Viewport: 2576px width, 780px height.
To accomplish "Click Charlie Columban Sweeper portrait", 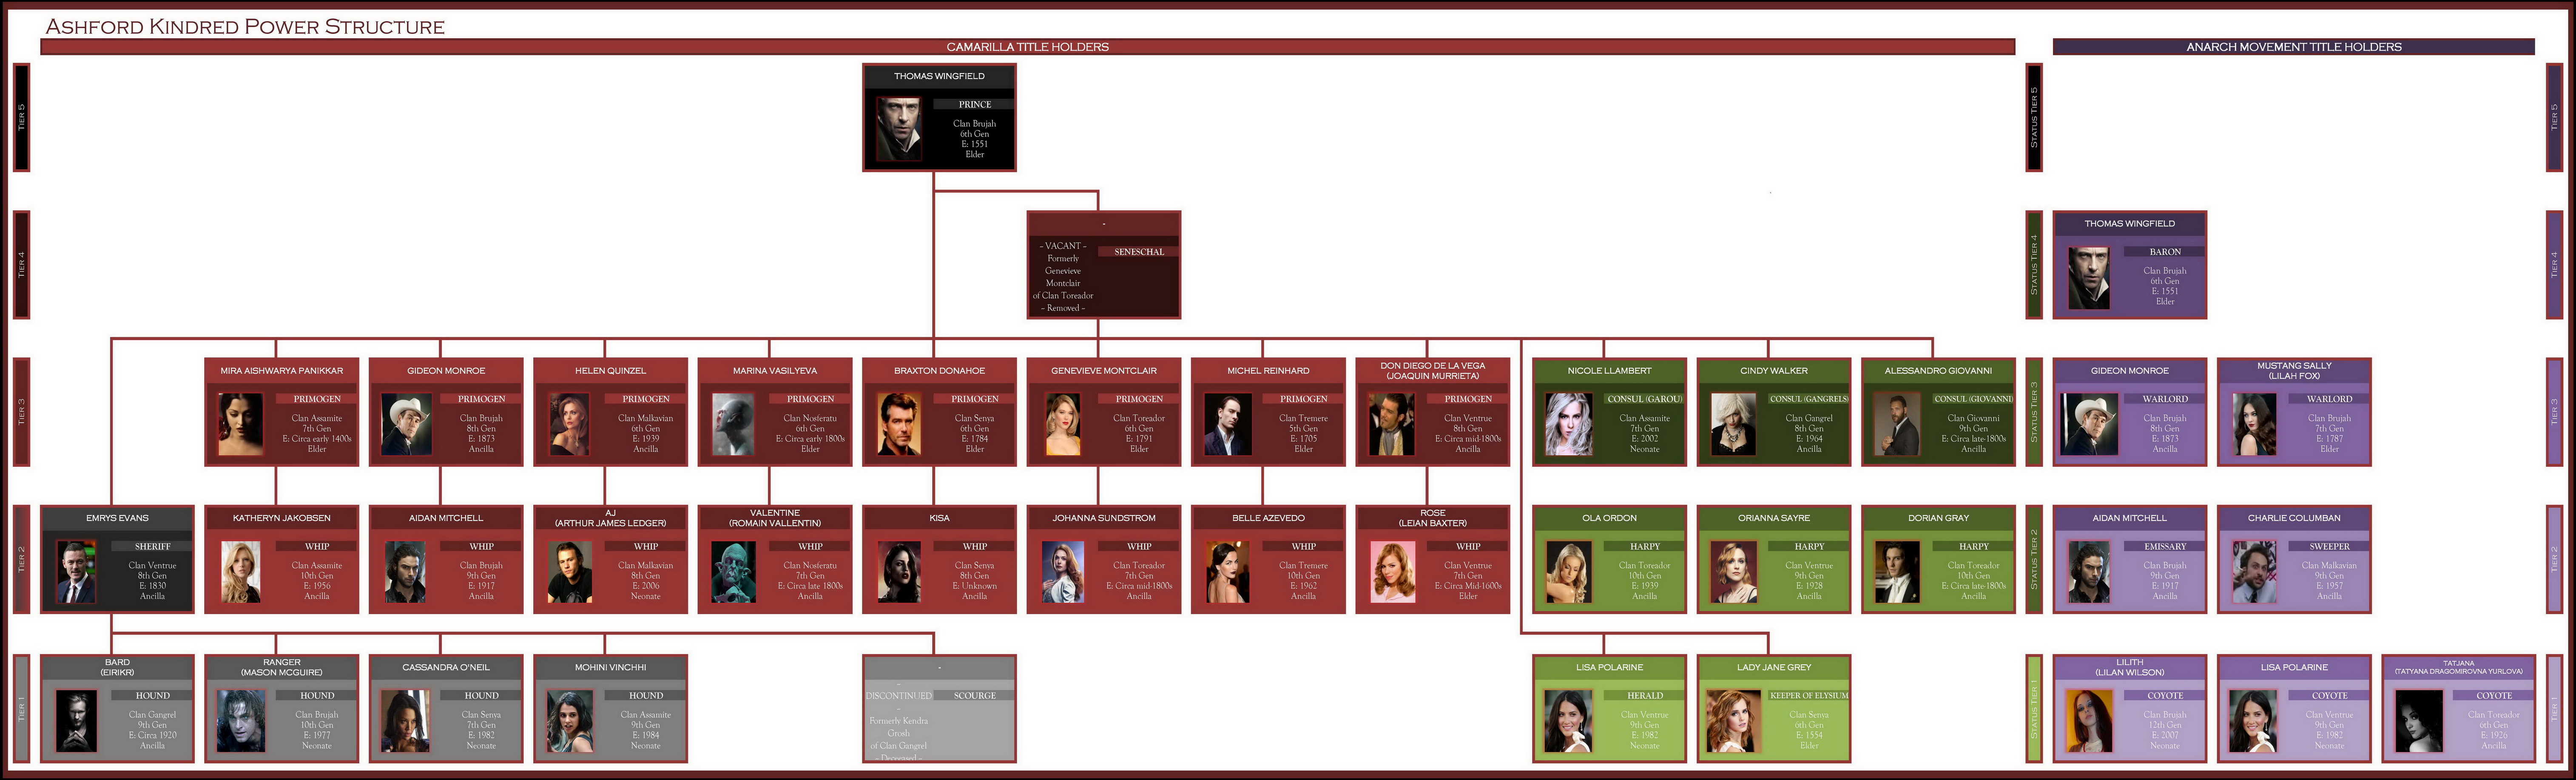I will [2254, 572].
